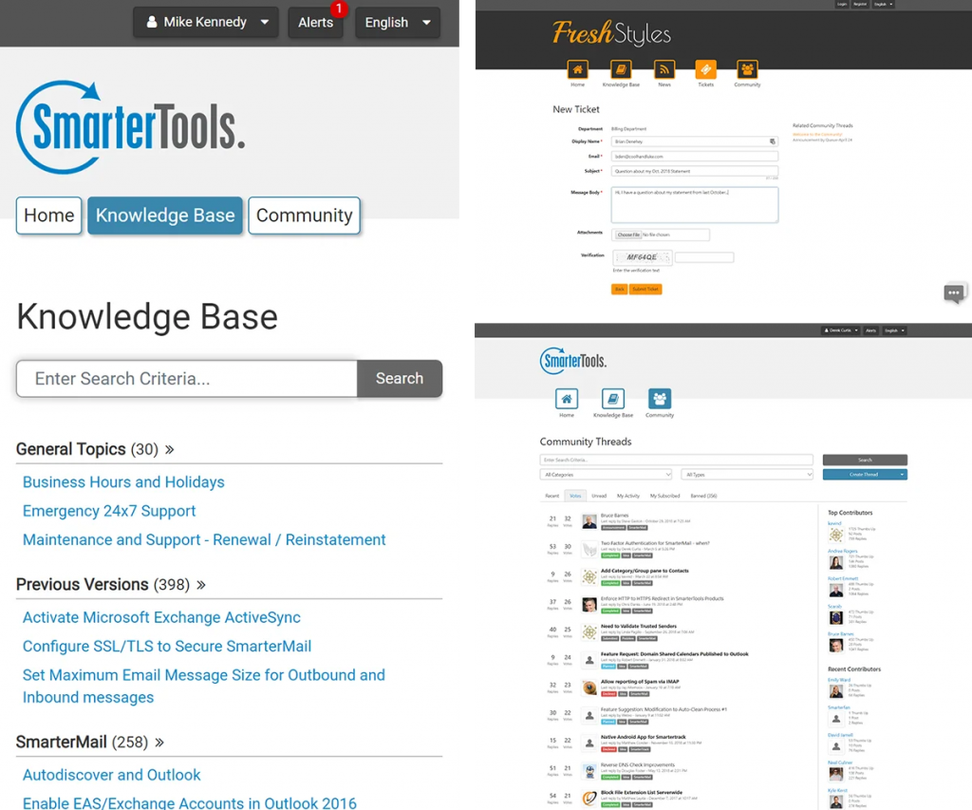Switch to the Recent threads tab
Screen dimensions: 972x810
[x=551, y=496]
